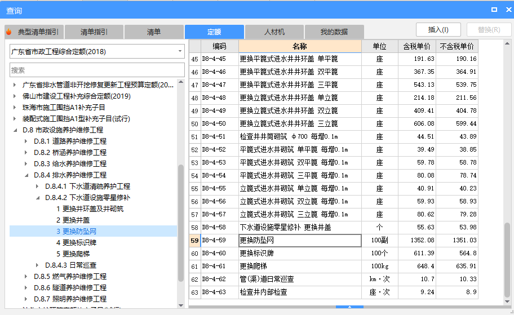Click 管(渠)道日常巡查 cell
The image size is (514, 315).
300,279
